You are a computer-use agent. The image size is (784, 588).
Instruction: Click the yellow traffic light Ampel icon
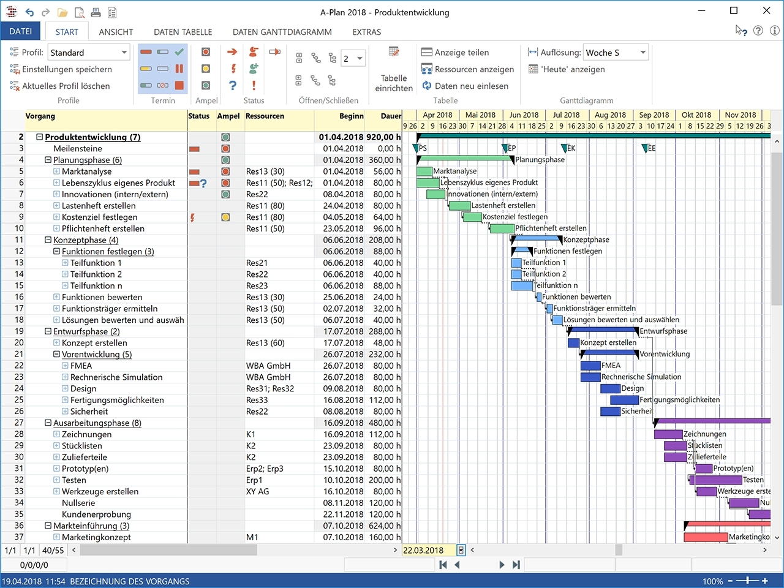[x=206, y=69]
